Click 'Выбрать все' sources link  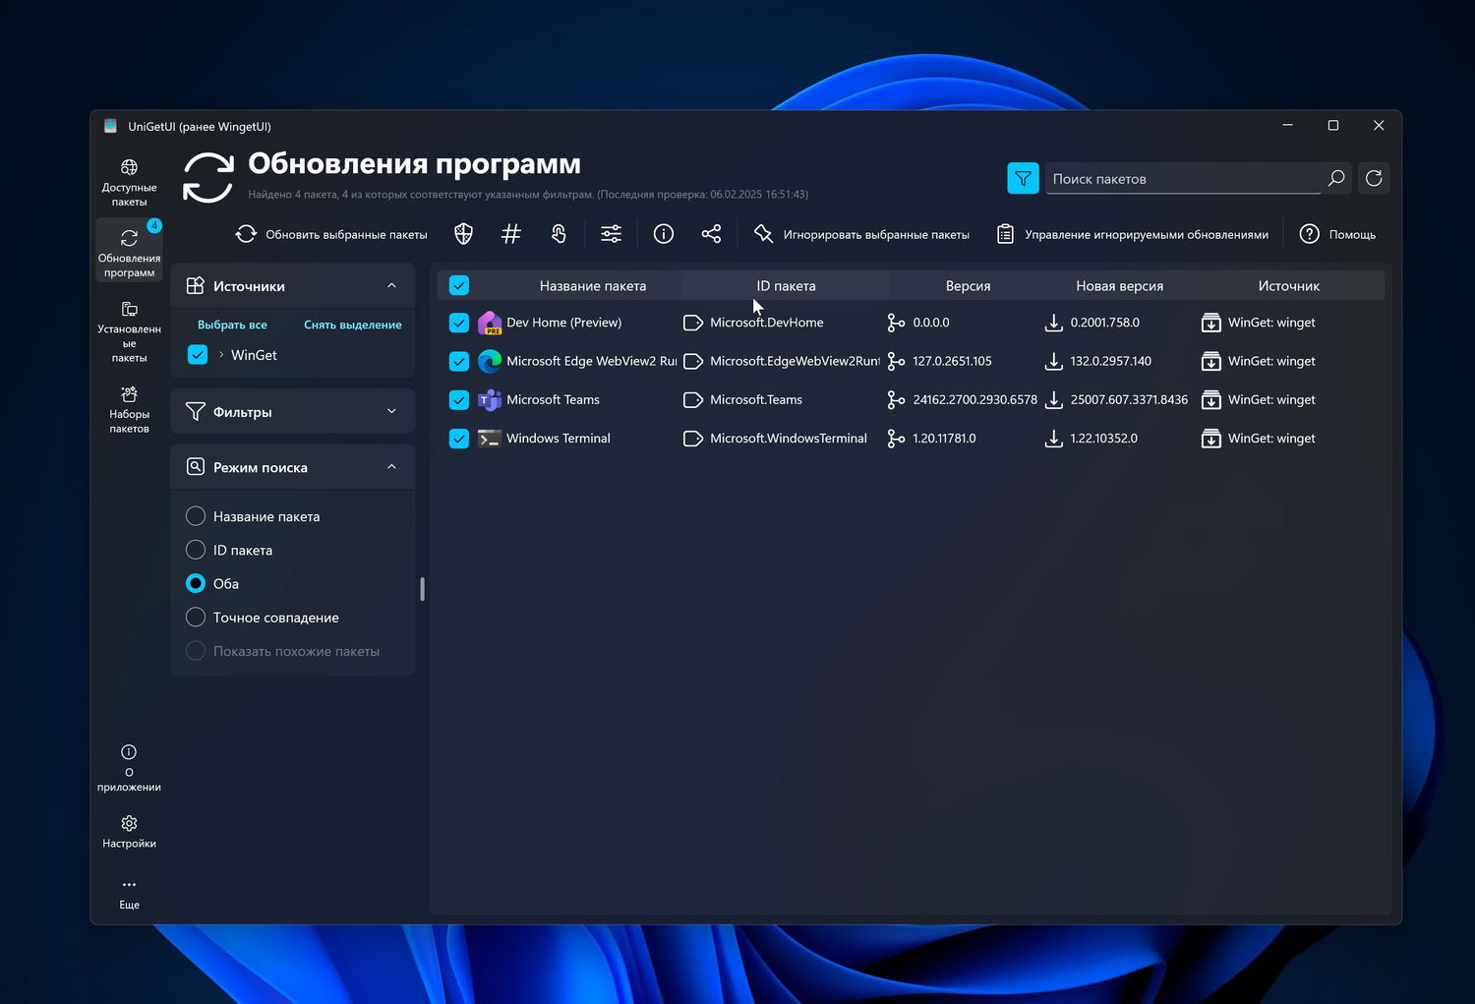[x=232, y=325]
